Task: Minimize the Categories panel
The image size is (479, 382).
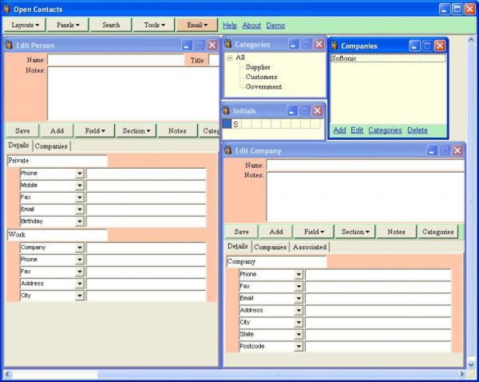Action: point(294,44)
